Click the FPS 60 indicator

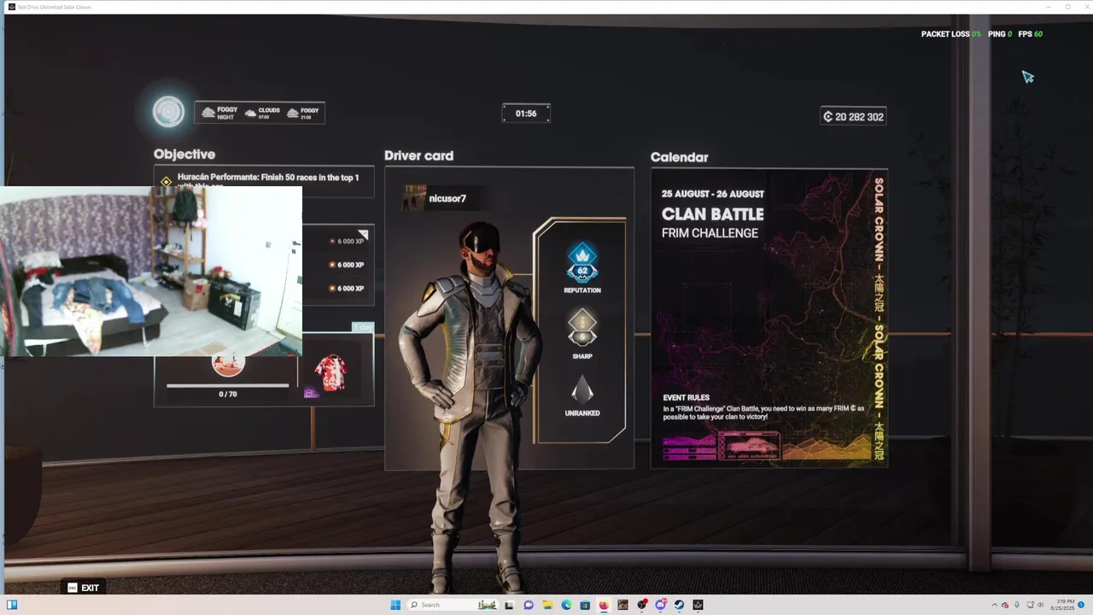click(x=1030, y=34)
